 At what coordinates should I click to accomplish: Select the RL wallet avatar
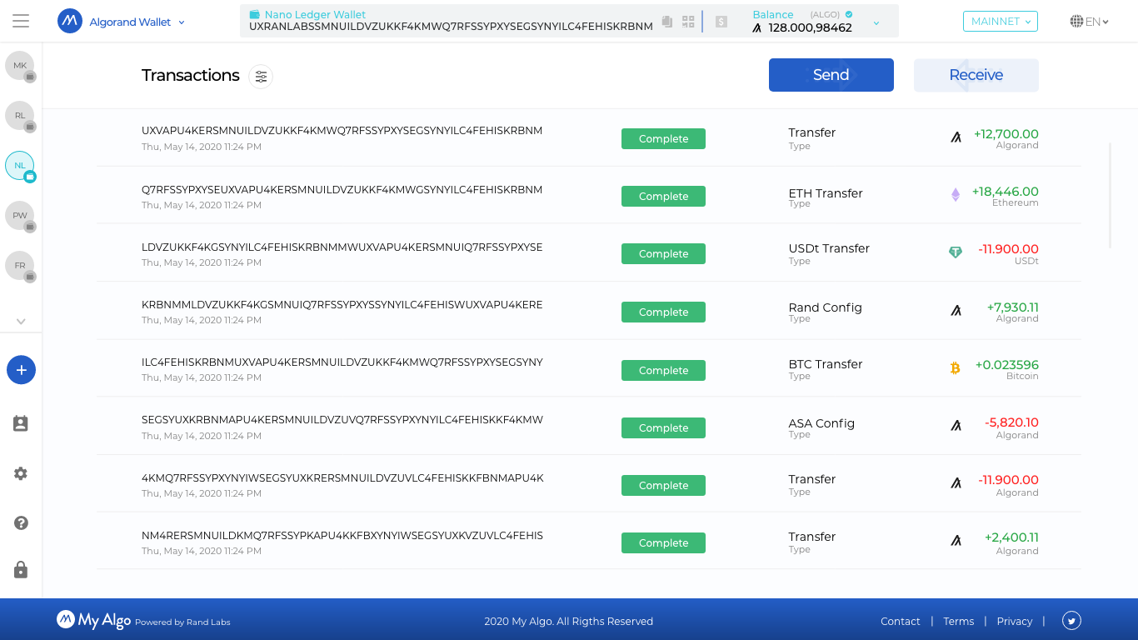pyautogui.click(x=20, y=115)
